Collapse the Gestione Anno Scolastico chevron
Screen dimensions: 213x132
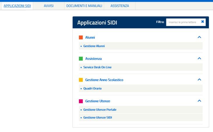199,80
